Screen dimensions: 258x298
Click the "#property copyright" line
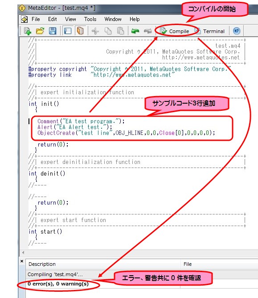click(x=130, y=69)
